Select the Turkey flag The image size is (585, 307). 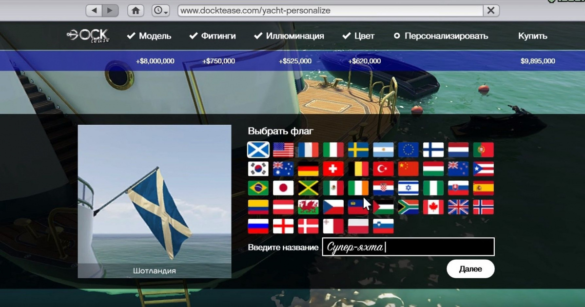coord(384,169)
